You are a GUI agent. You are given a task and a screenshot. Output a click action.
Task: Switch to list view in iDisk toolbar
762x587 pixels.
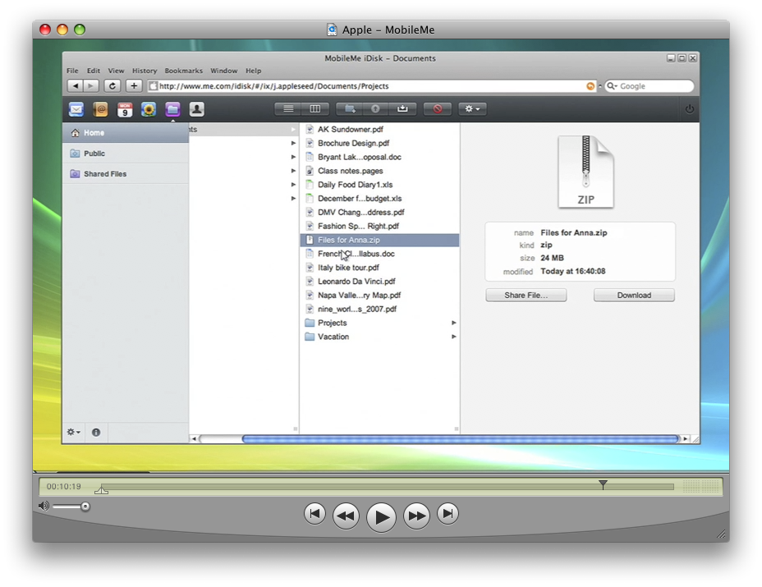[288, 109]
